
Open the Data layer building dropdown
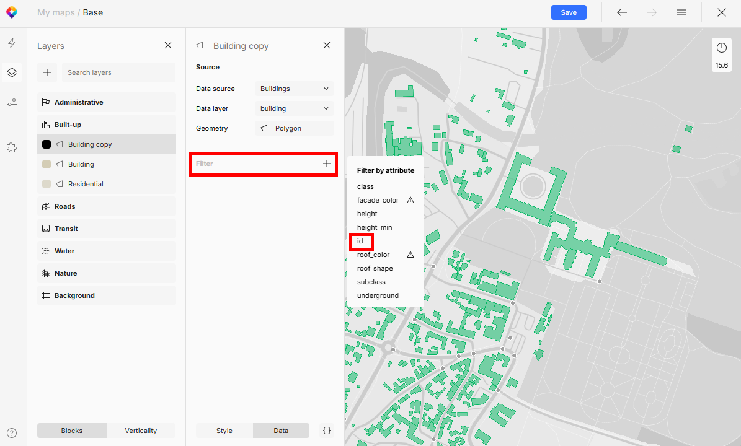pos(295,108)
